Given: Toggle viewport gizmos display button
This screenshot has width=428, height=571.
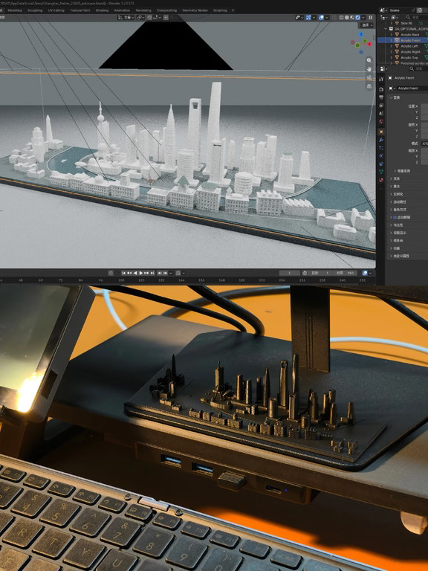Looking at the screenshot, I should 308,18.
